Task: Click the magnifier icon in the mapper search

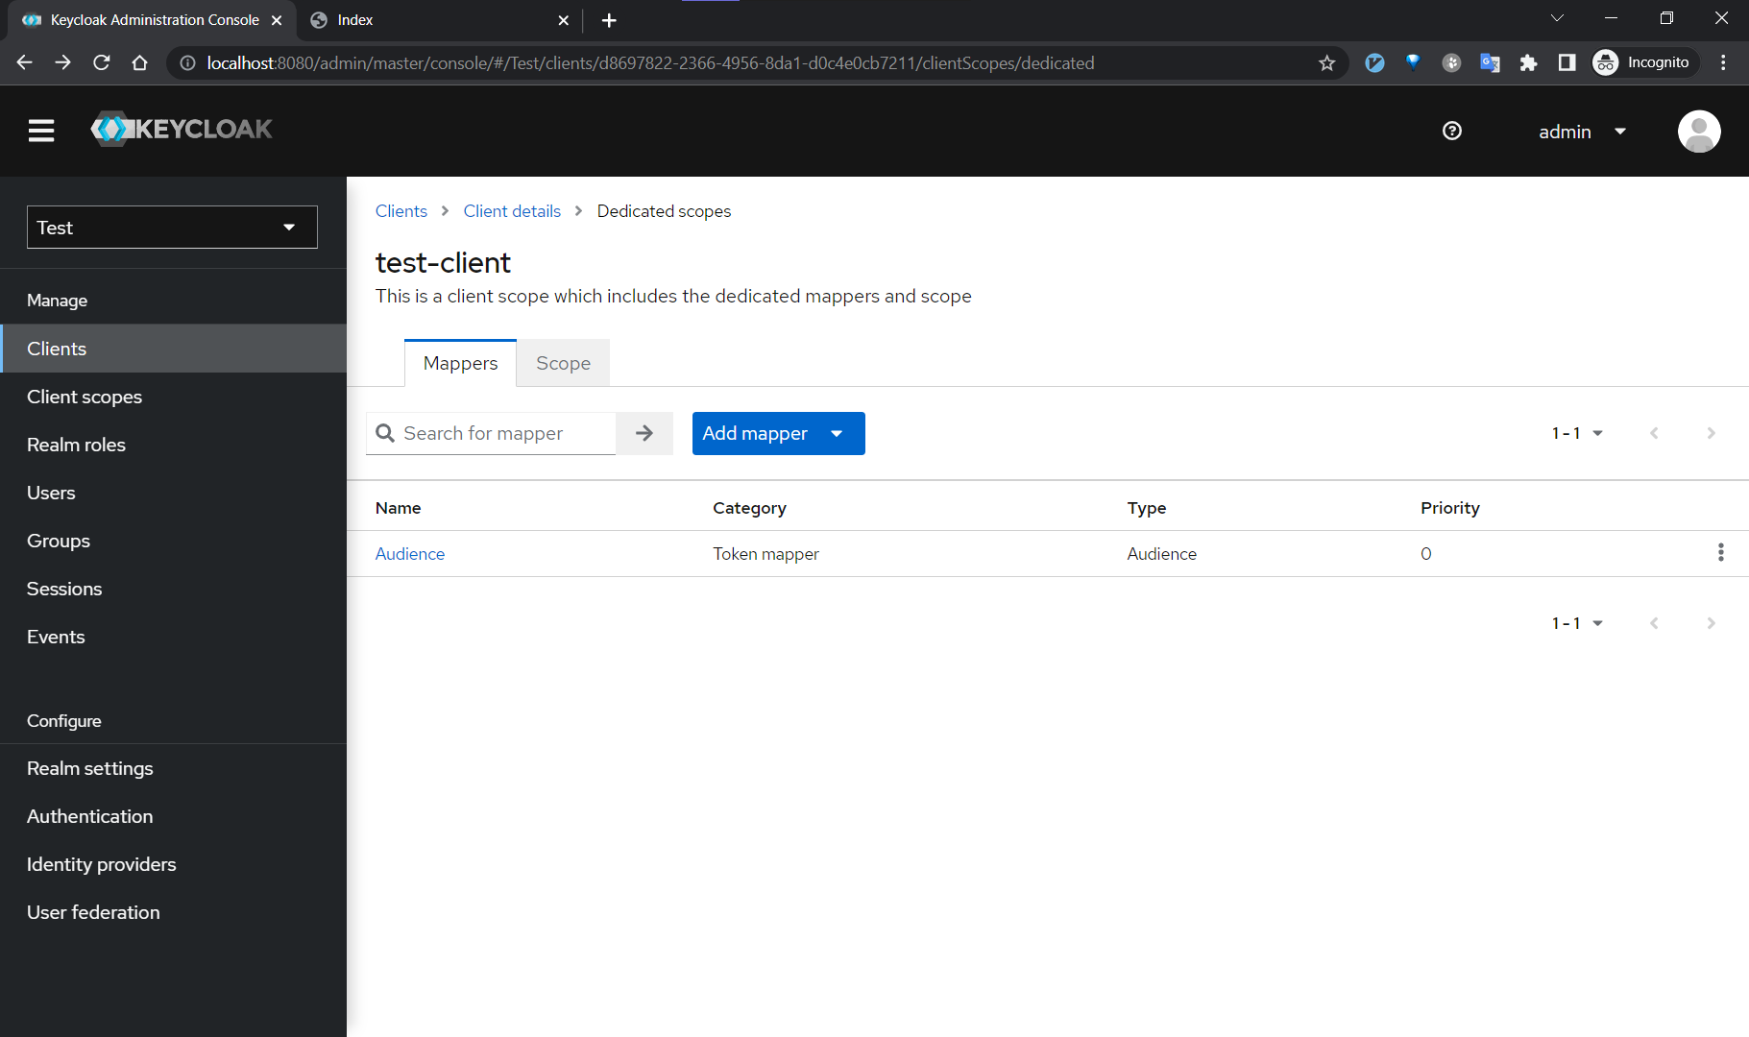Action: click(385, 433)
